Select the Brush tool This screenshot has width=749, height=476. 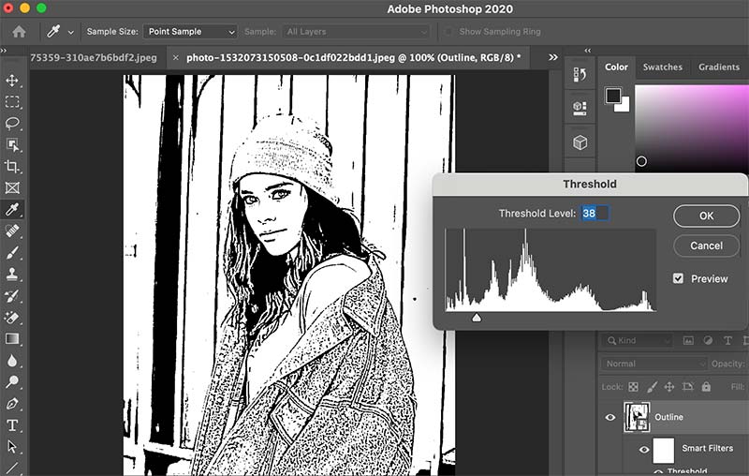(12, 252)
